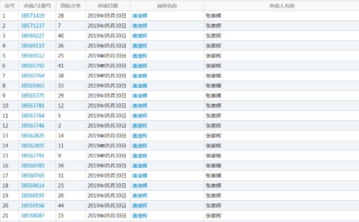This screenshot has height=222, width=359.
Task: Open application number 38563746
Action: coord(33,126)
